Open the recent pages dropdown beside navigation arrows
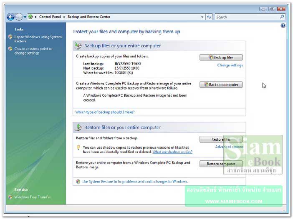Viewport: 293px width, 219px height. coord(25,17)
